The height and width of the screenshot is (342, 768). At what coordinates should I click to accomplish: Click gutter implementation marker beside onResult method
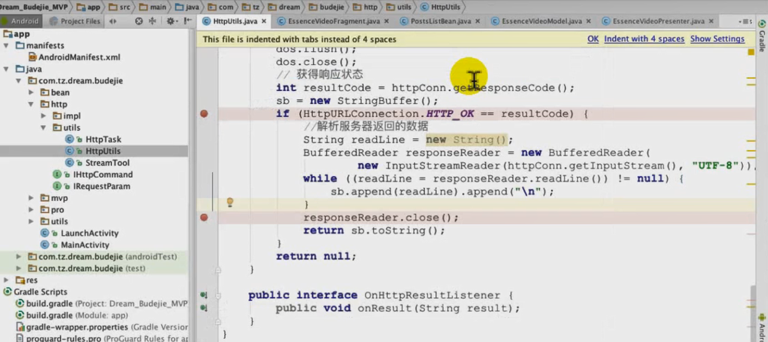[x=204, y=308]
